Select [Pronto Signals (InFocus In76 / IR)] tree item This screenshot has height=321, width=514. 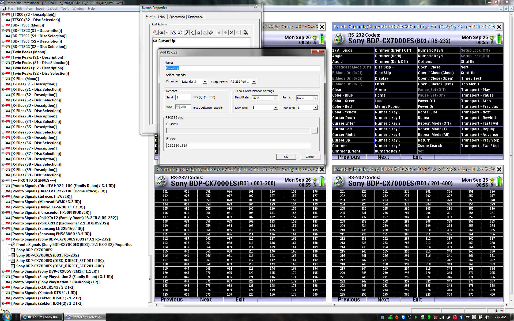(41, 196)
